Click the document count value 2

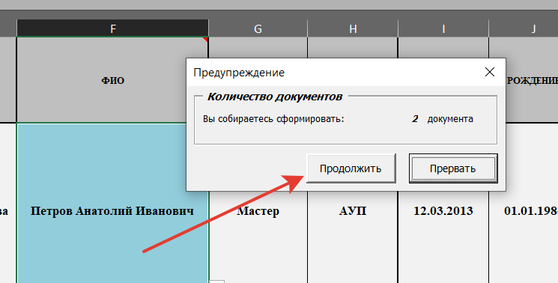pos(415,119)
